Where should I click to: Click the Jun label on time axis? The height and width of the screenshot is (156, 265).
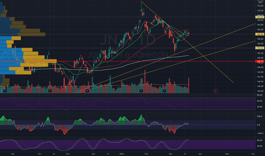pos(253,154)
